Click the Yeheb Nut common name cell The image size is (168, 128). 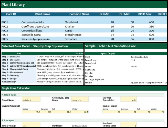point(71,22)
